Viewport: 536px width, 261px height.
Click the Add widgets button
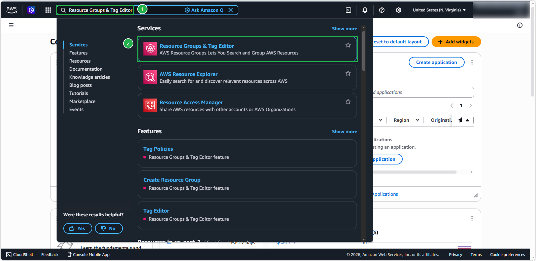point(456,42)
